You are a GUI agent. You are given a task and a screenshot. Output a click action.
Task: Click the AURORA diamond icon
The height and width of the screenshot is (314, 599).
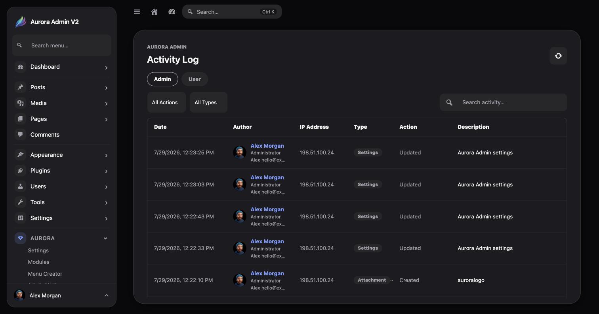21,238
